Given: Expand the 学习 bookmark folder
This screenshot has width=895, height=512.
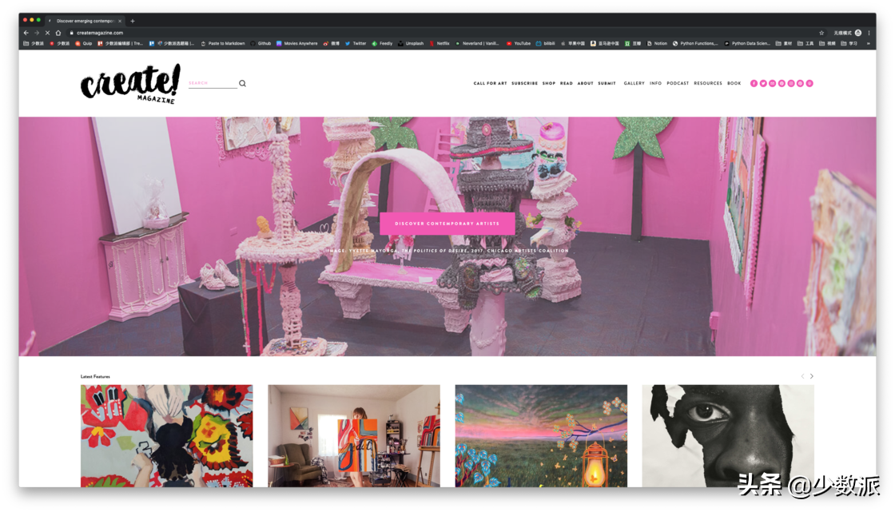Looking at the screenshot, I should [849, 43].
